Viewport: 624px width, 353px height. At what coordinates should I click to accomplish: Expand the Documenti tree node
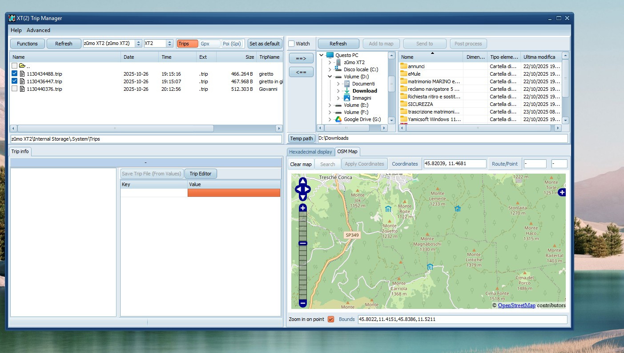pyautogui.click(x=338, y=84)
